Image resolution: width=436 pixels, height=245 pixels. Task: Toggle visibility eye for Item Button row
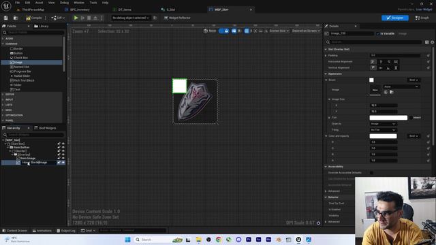tap(63, 148)
